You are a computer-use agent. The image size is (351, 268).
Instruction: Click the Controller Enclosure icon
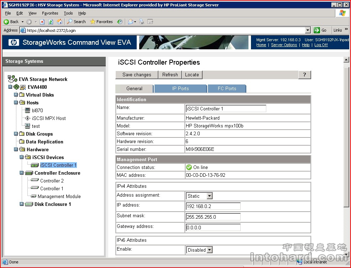[29, 173]
